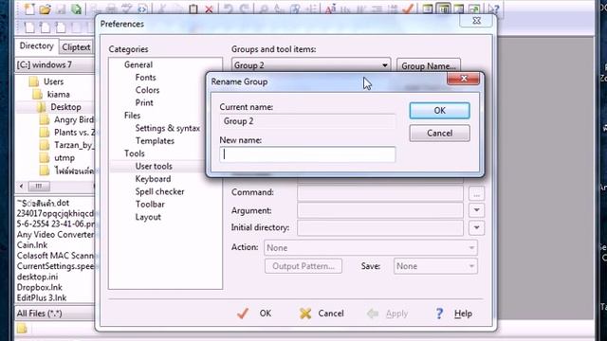Click the red X Delete toolbar icon
The width and height of the screenshot is (607, 341).
209,9
